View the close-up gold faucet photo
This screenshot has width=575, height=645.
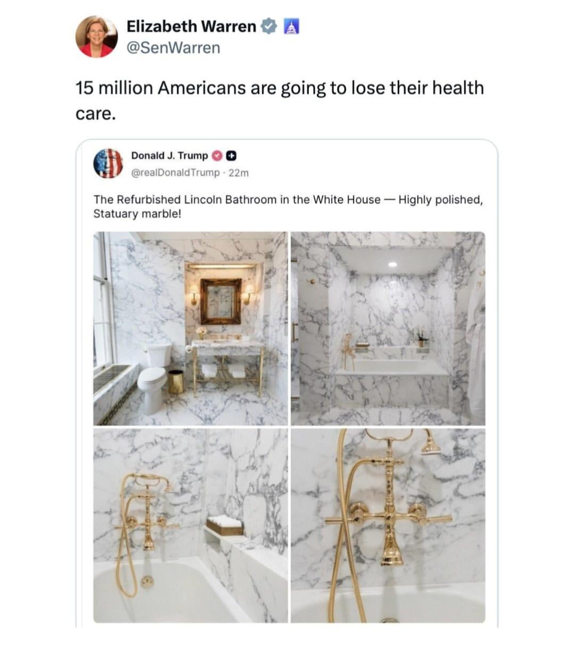click(388, 526)
